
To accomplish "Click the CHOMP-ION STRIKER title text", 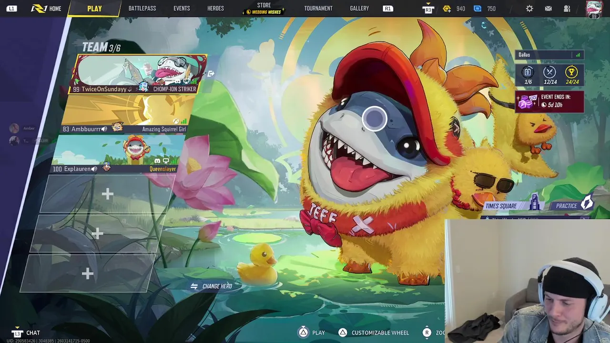I will (x=174, y=89).
